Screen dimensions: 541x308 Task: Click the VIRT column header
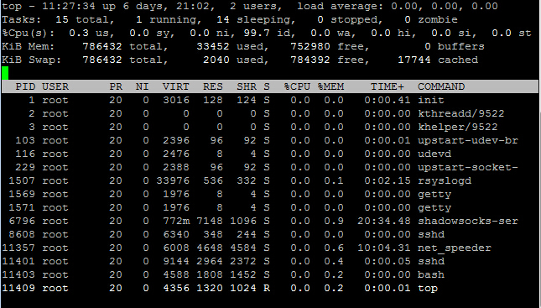(x=176, y=86)
